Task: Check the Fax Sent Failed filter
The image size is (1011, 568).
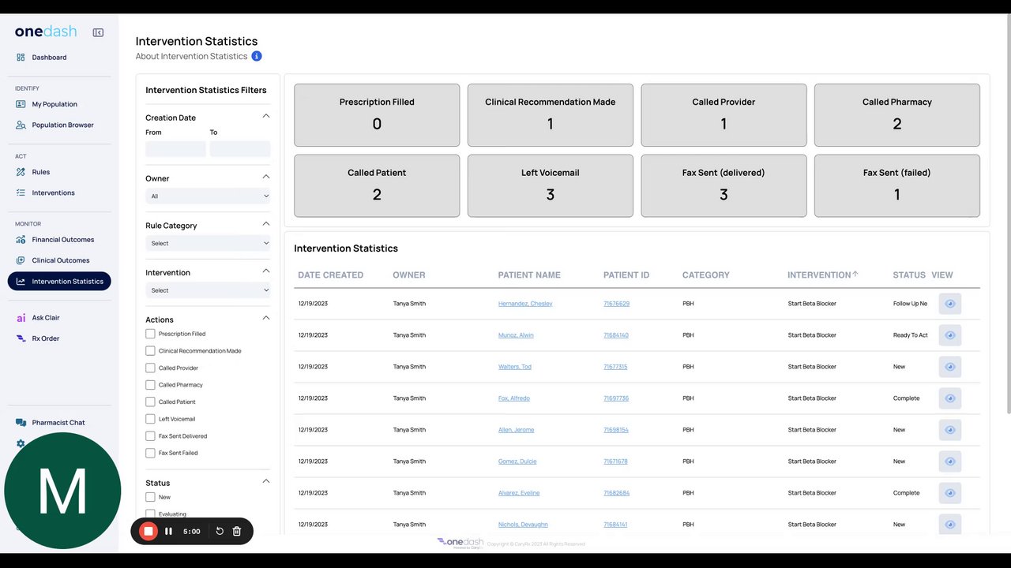Action: pyautogui.click(x=150, y=453)
